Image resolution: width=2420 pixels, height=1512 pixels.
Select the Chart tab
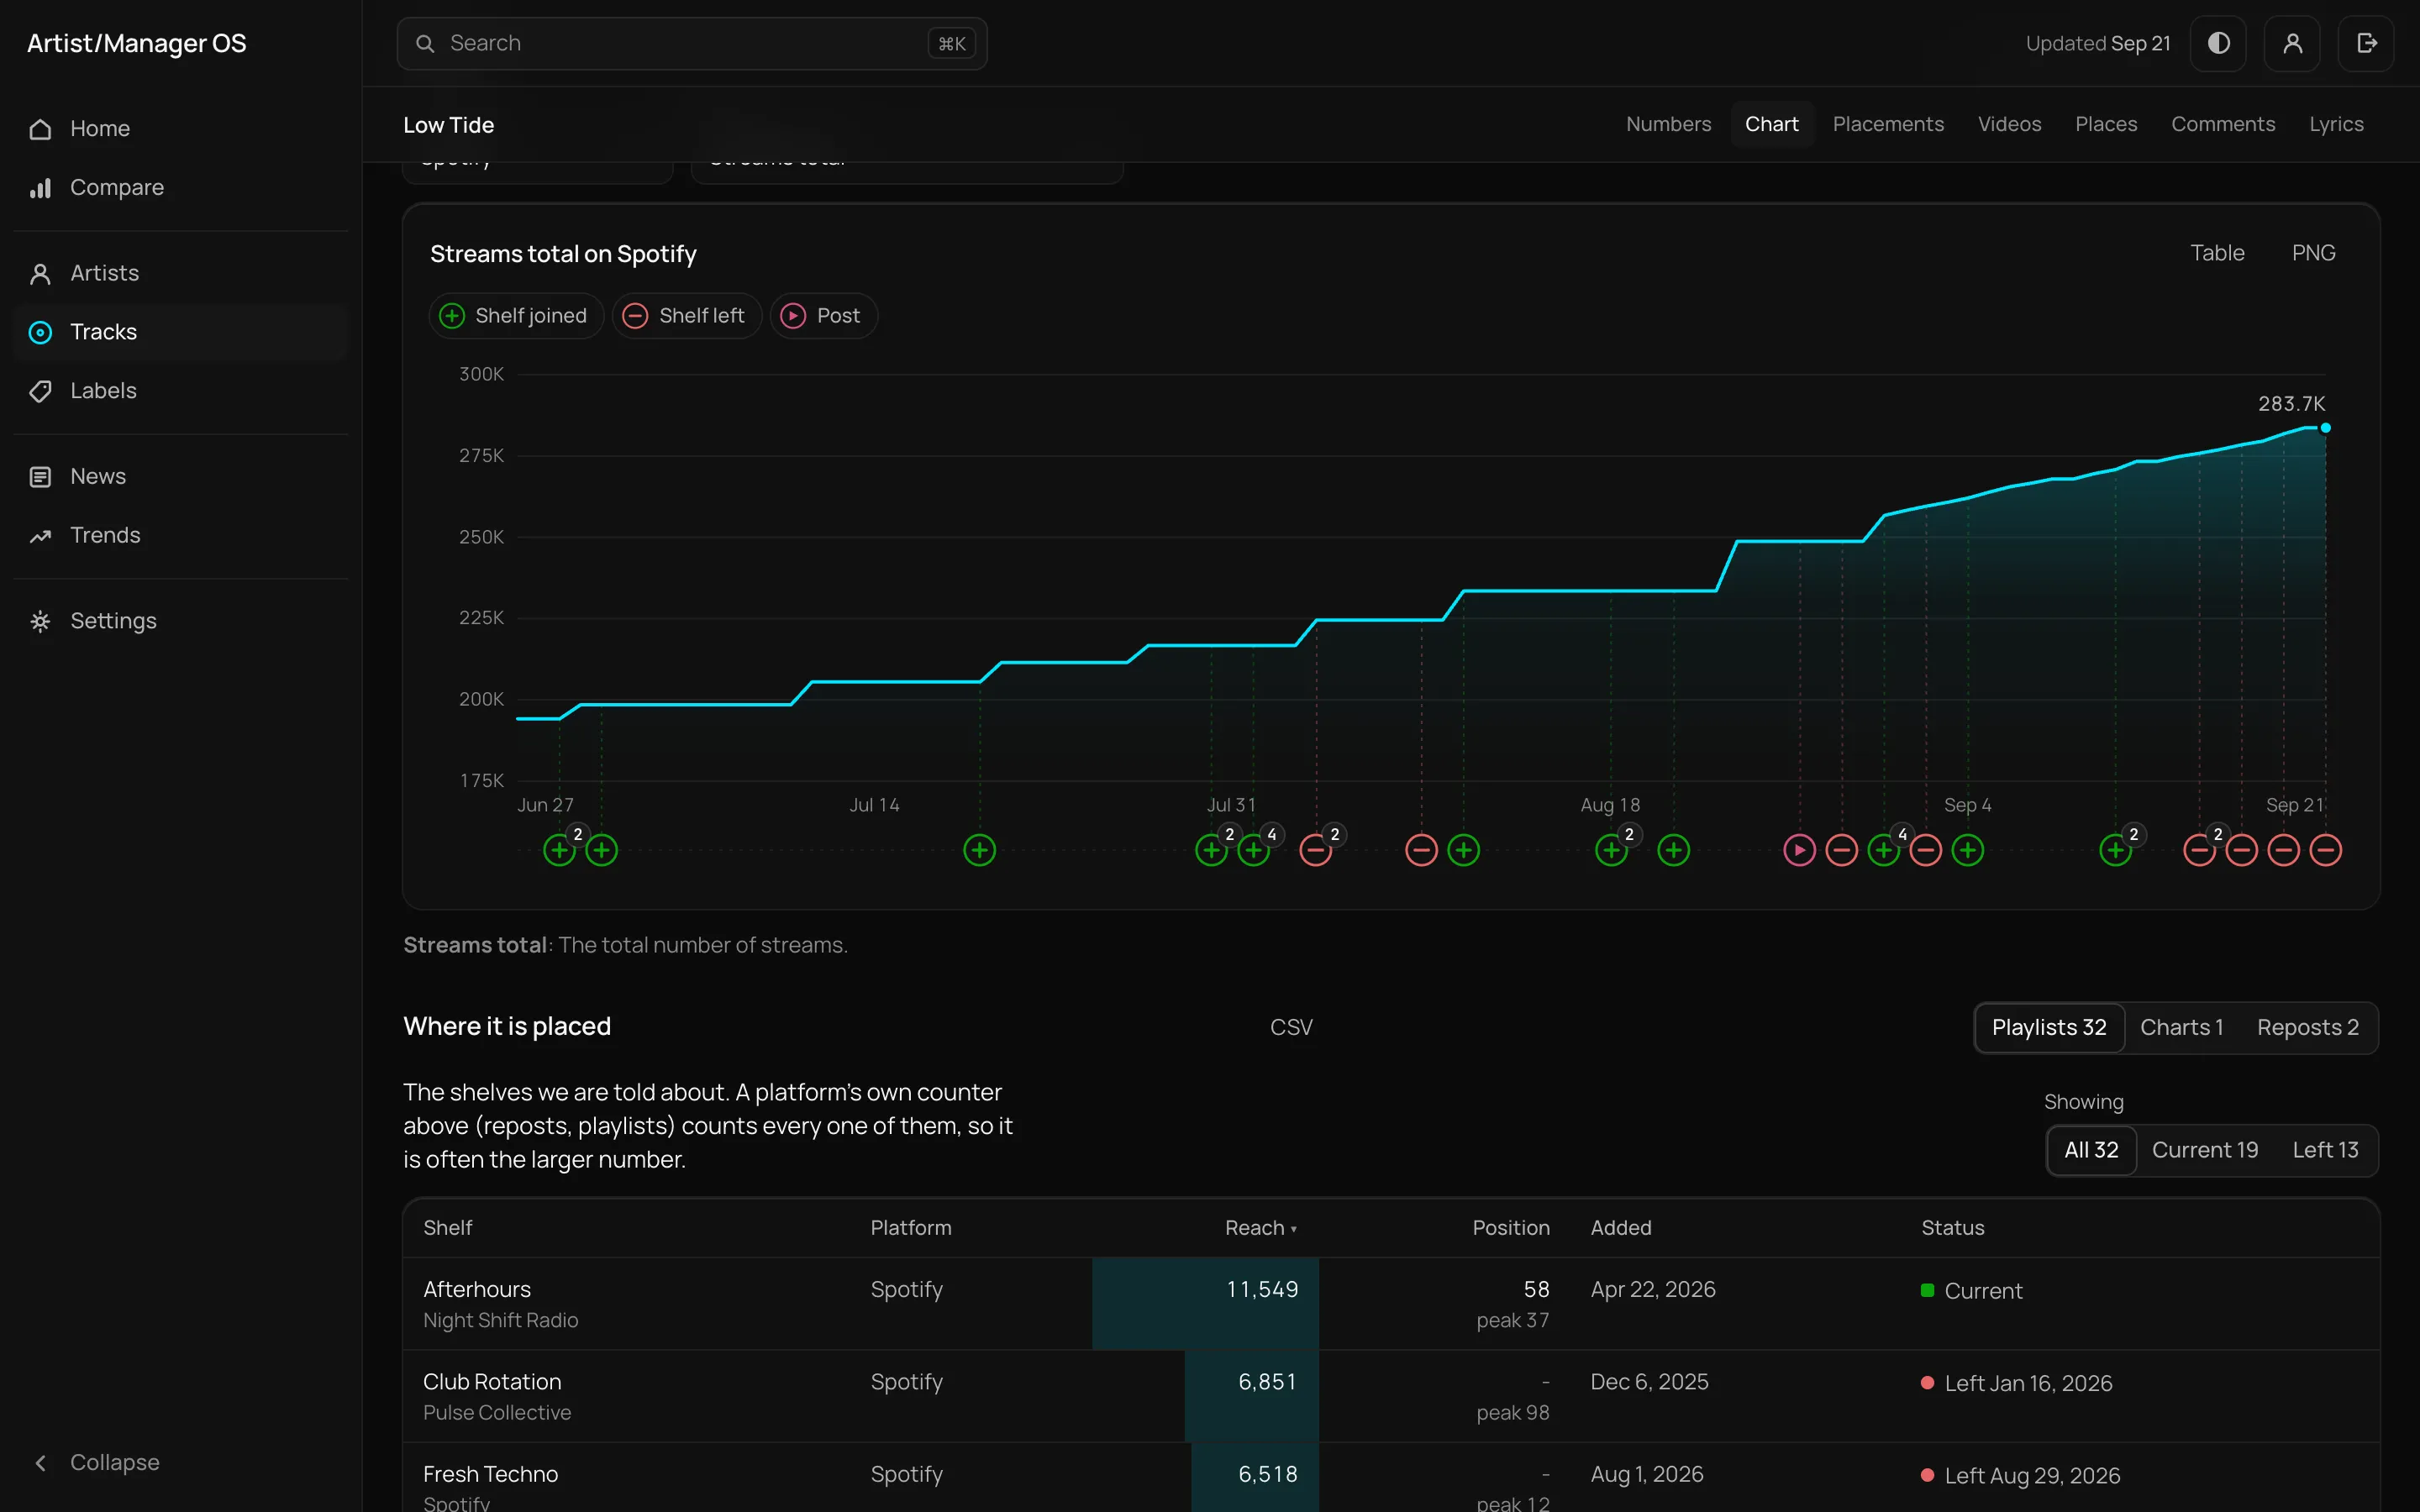[x=1771, y=125]
